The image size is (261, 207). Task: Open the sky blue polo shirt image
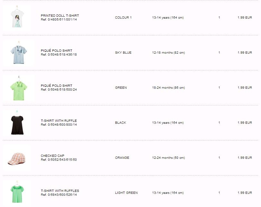(x=19, y=53)
